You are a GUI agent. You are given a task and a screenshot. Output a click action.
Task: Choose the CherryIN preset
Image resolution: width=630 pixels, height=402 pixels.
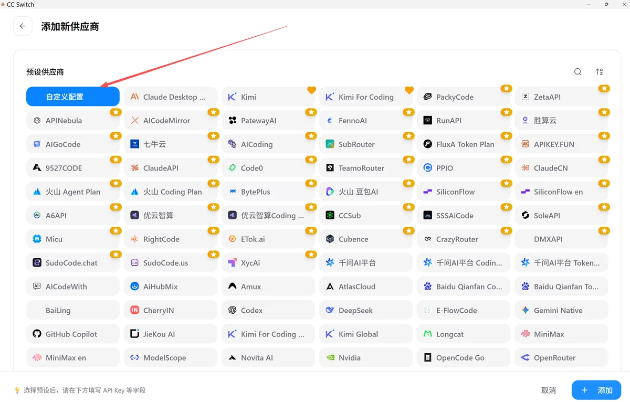(171, 310)
